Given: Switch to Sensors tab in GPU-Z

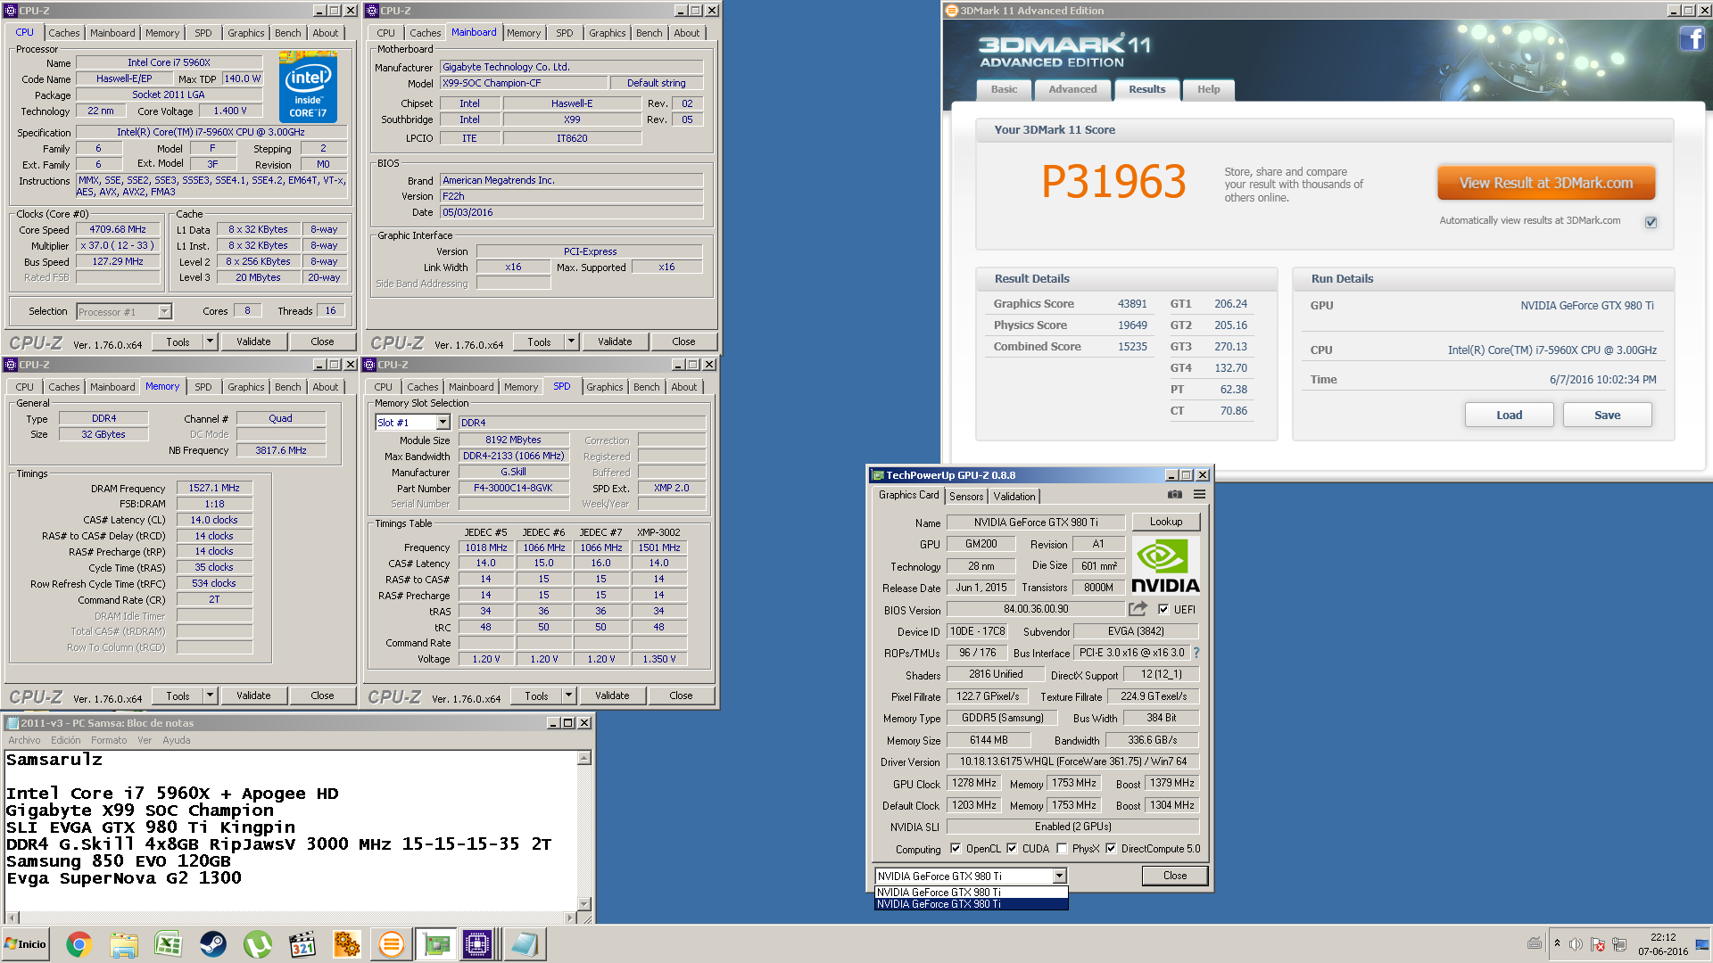Looking at the screenshot, I should click(966, 497).
